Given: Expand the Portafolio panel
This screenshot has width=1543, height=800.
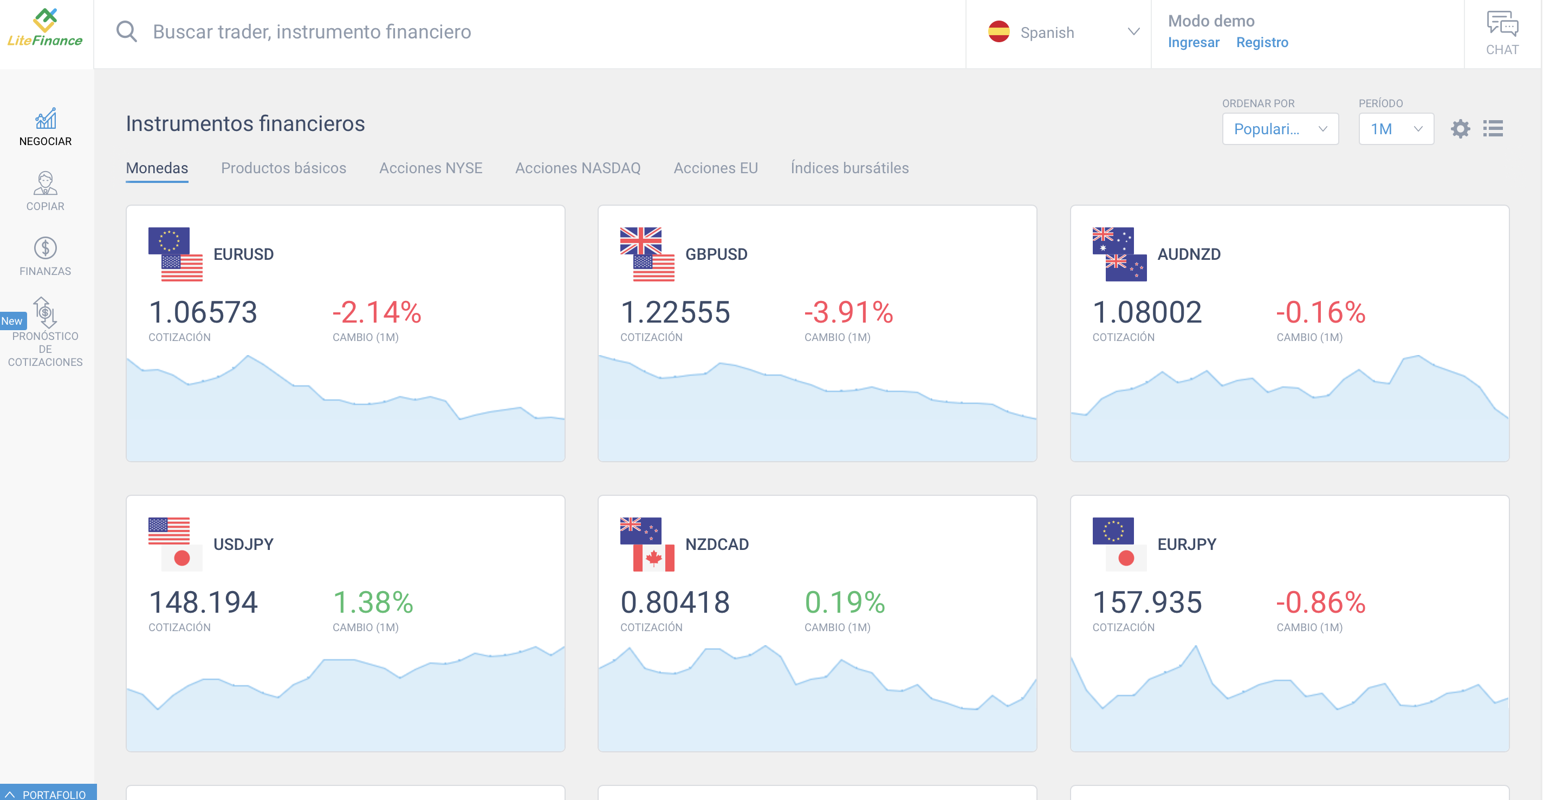Looking at the screenshot, I should [48, 794].
